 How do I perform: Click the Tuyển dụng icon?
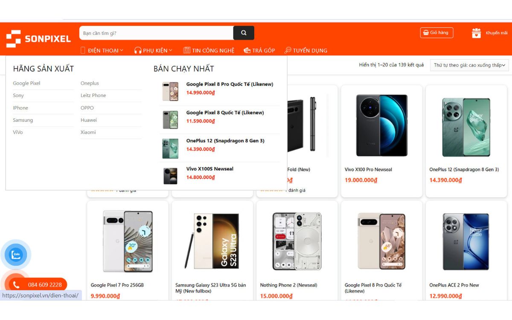(288, 50)
